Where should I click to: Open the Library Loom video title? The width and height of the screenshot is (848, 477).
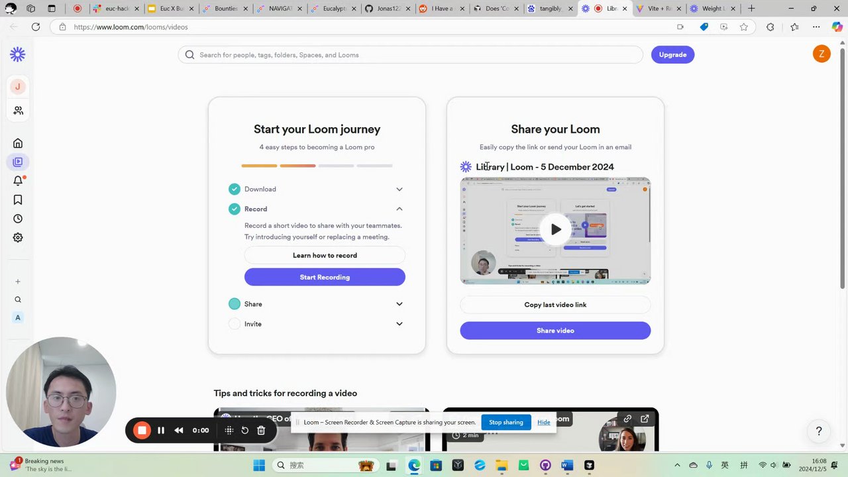point(545,167)
